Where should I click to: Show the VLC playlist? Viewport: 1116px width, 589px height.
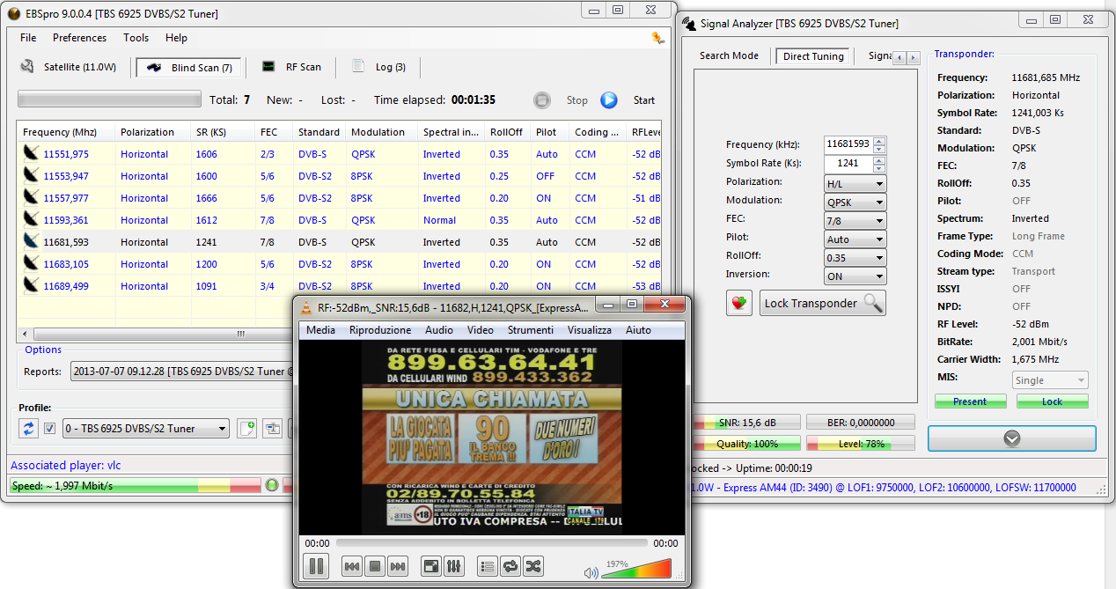tap(488, 566)
